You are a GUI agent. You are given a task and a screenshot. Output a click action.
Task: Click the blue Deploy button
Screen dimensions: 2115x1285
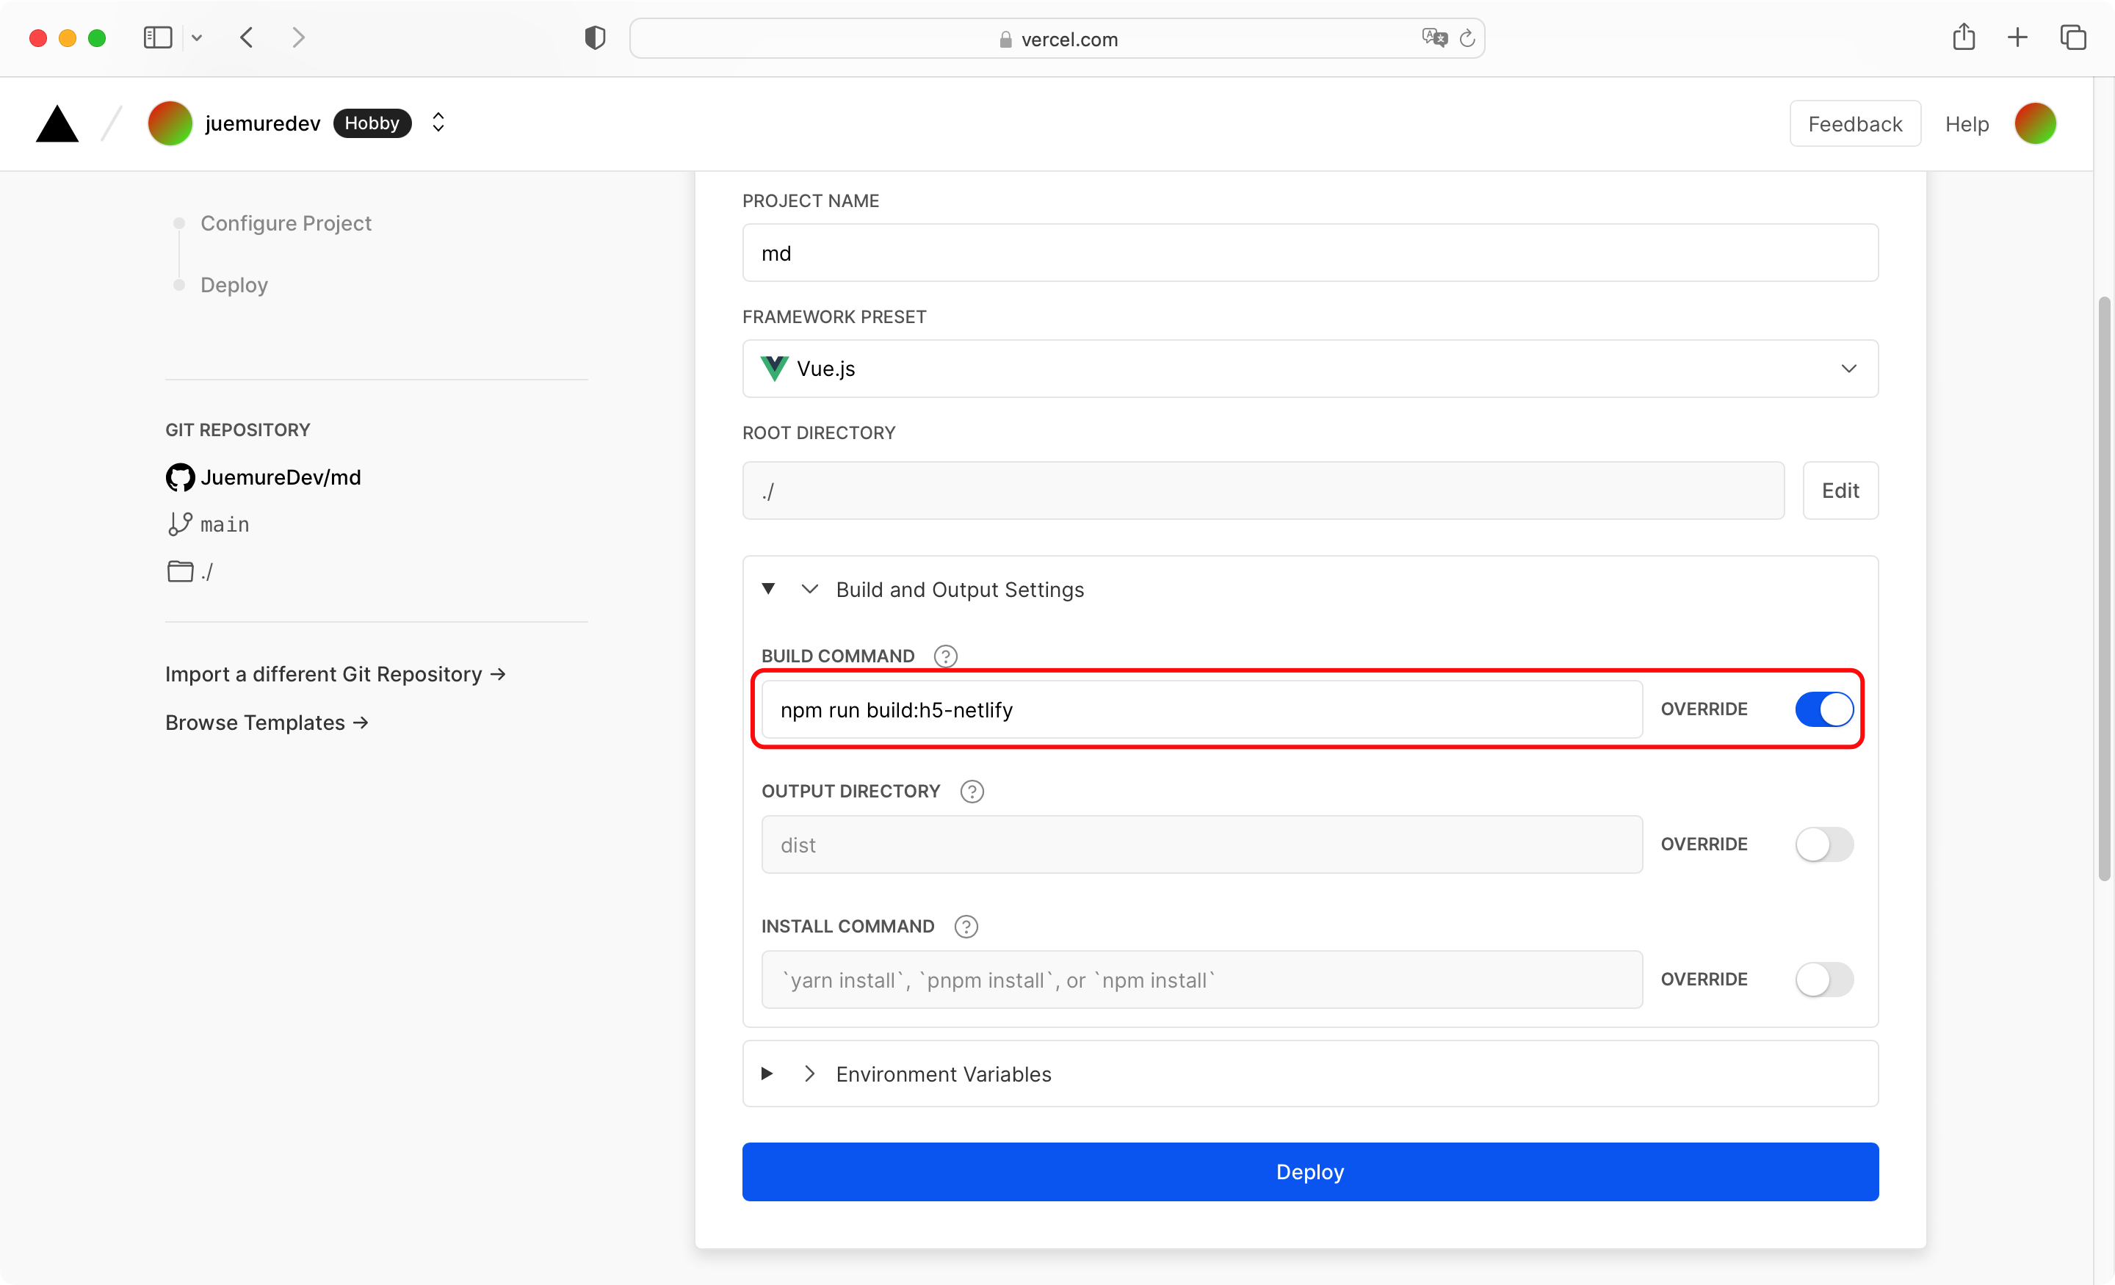click(1310, 1172)
